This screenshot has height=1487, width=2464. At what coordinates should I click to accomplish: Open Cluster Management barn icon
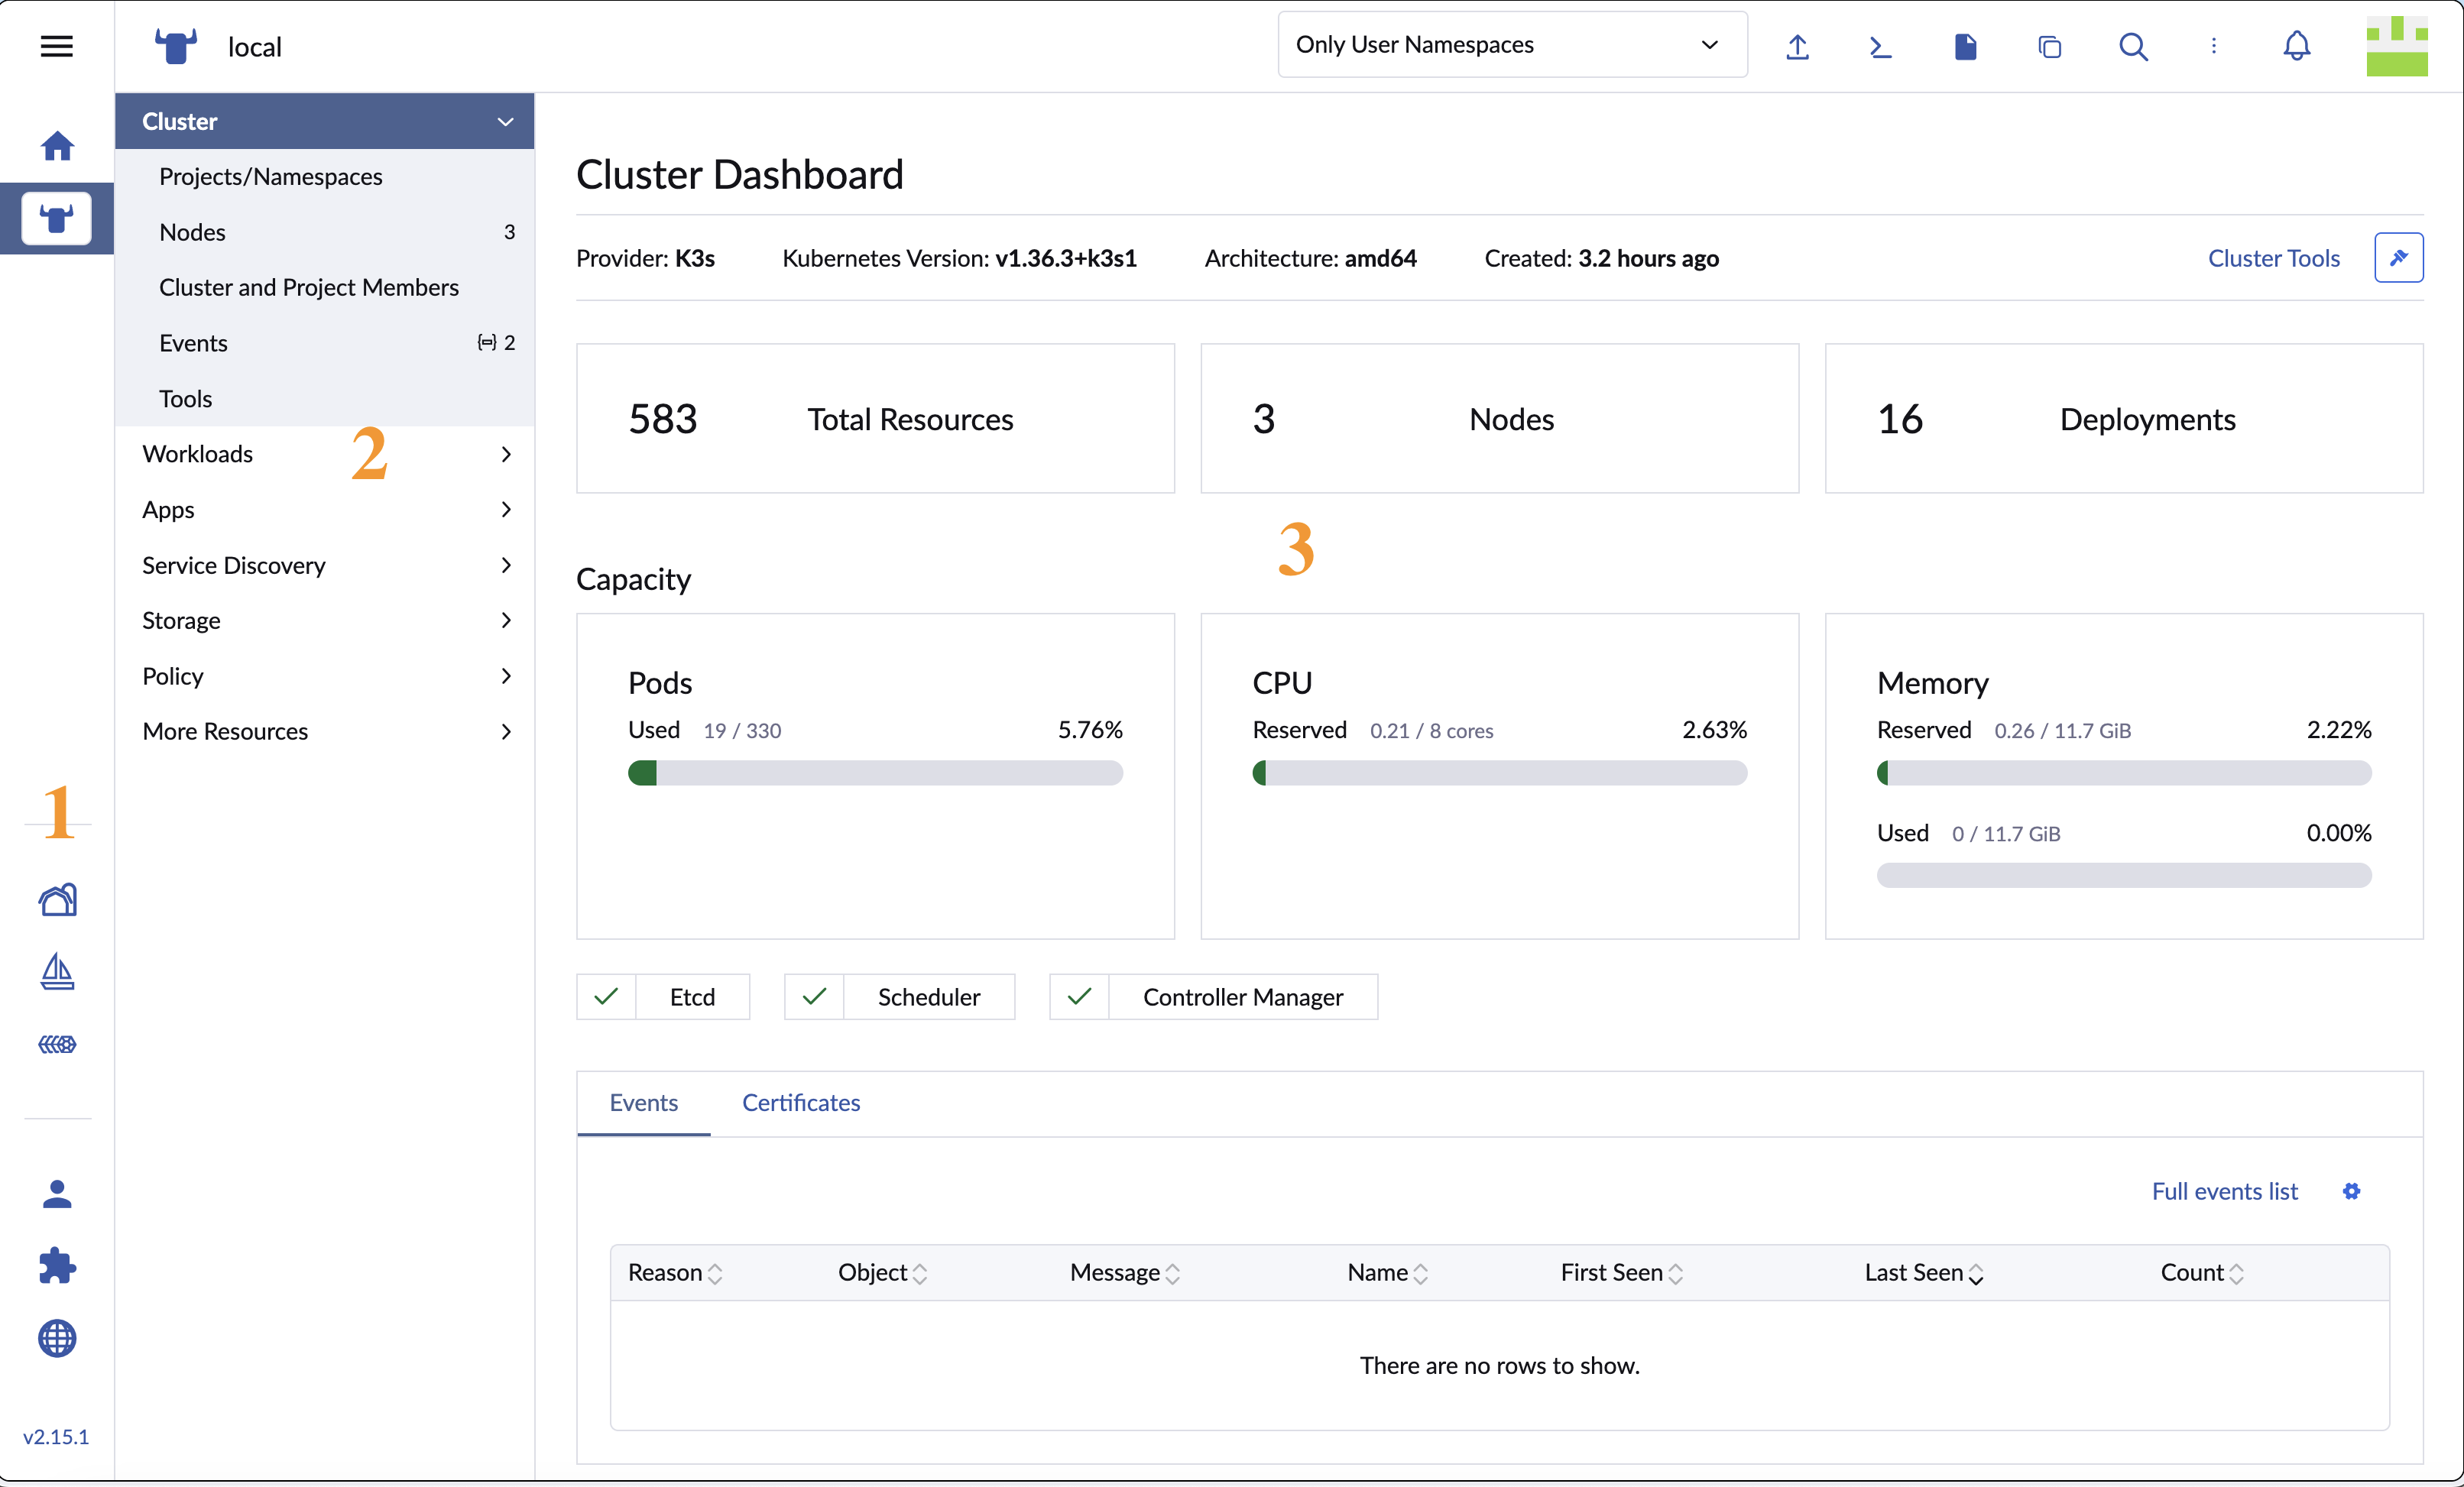pos(57,899)
